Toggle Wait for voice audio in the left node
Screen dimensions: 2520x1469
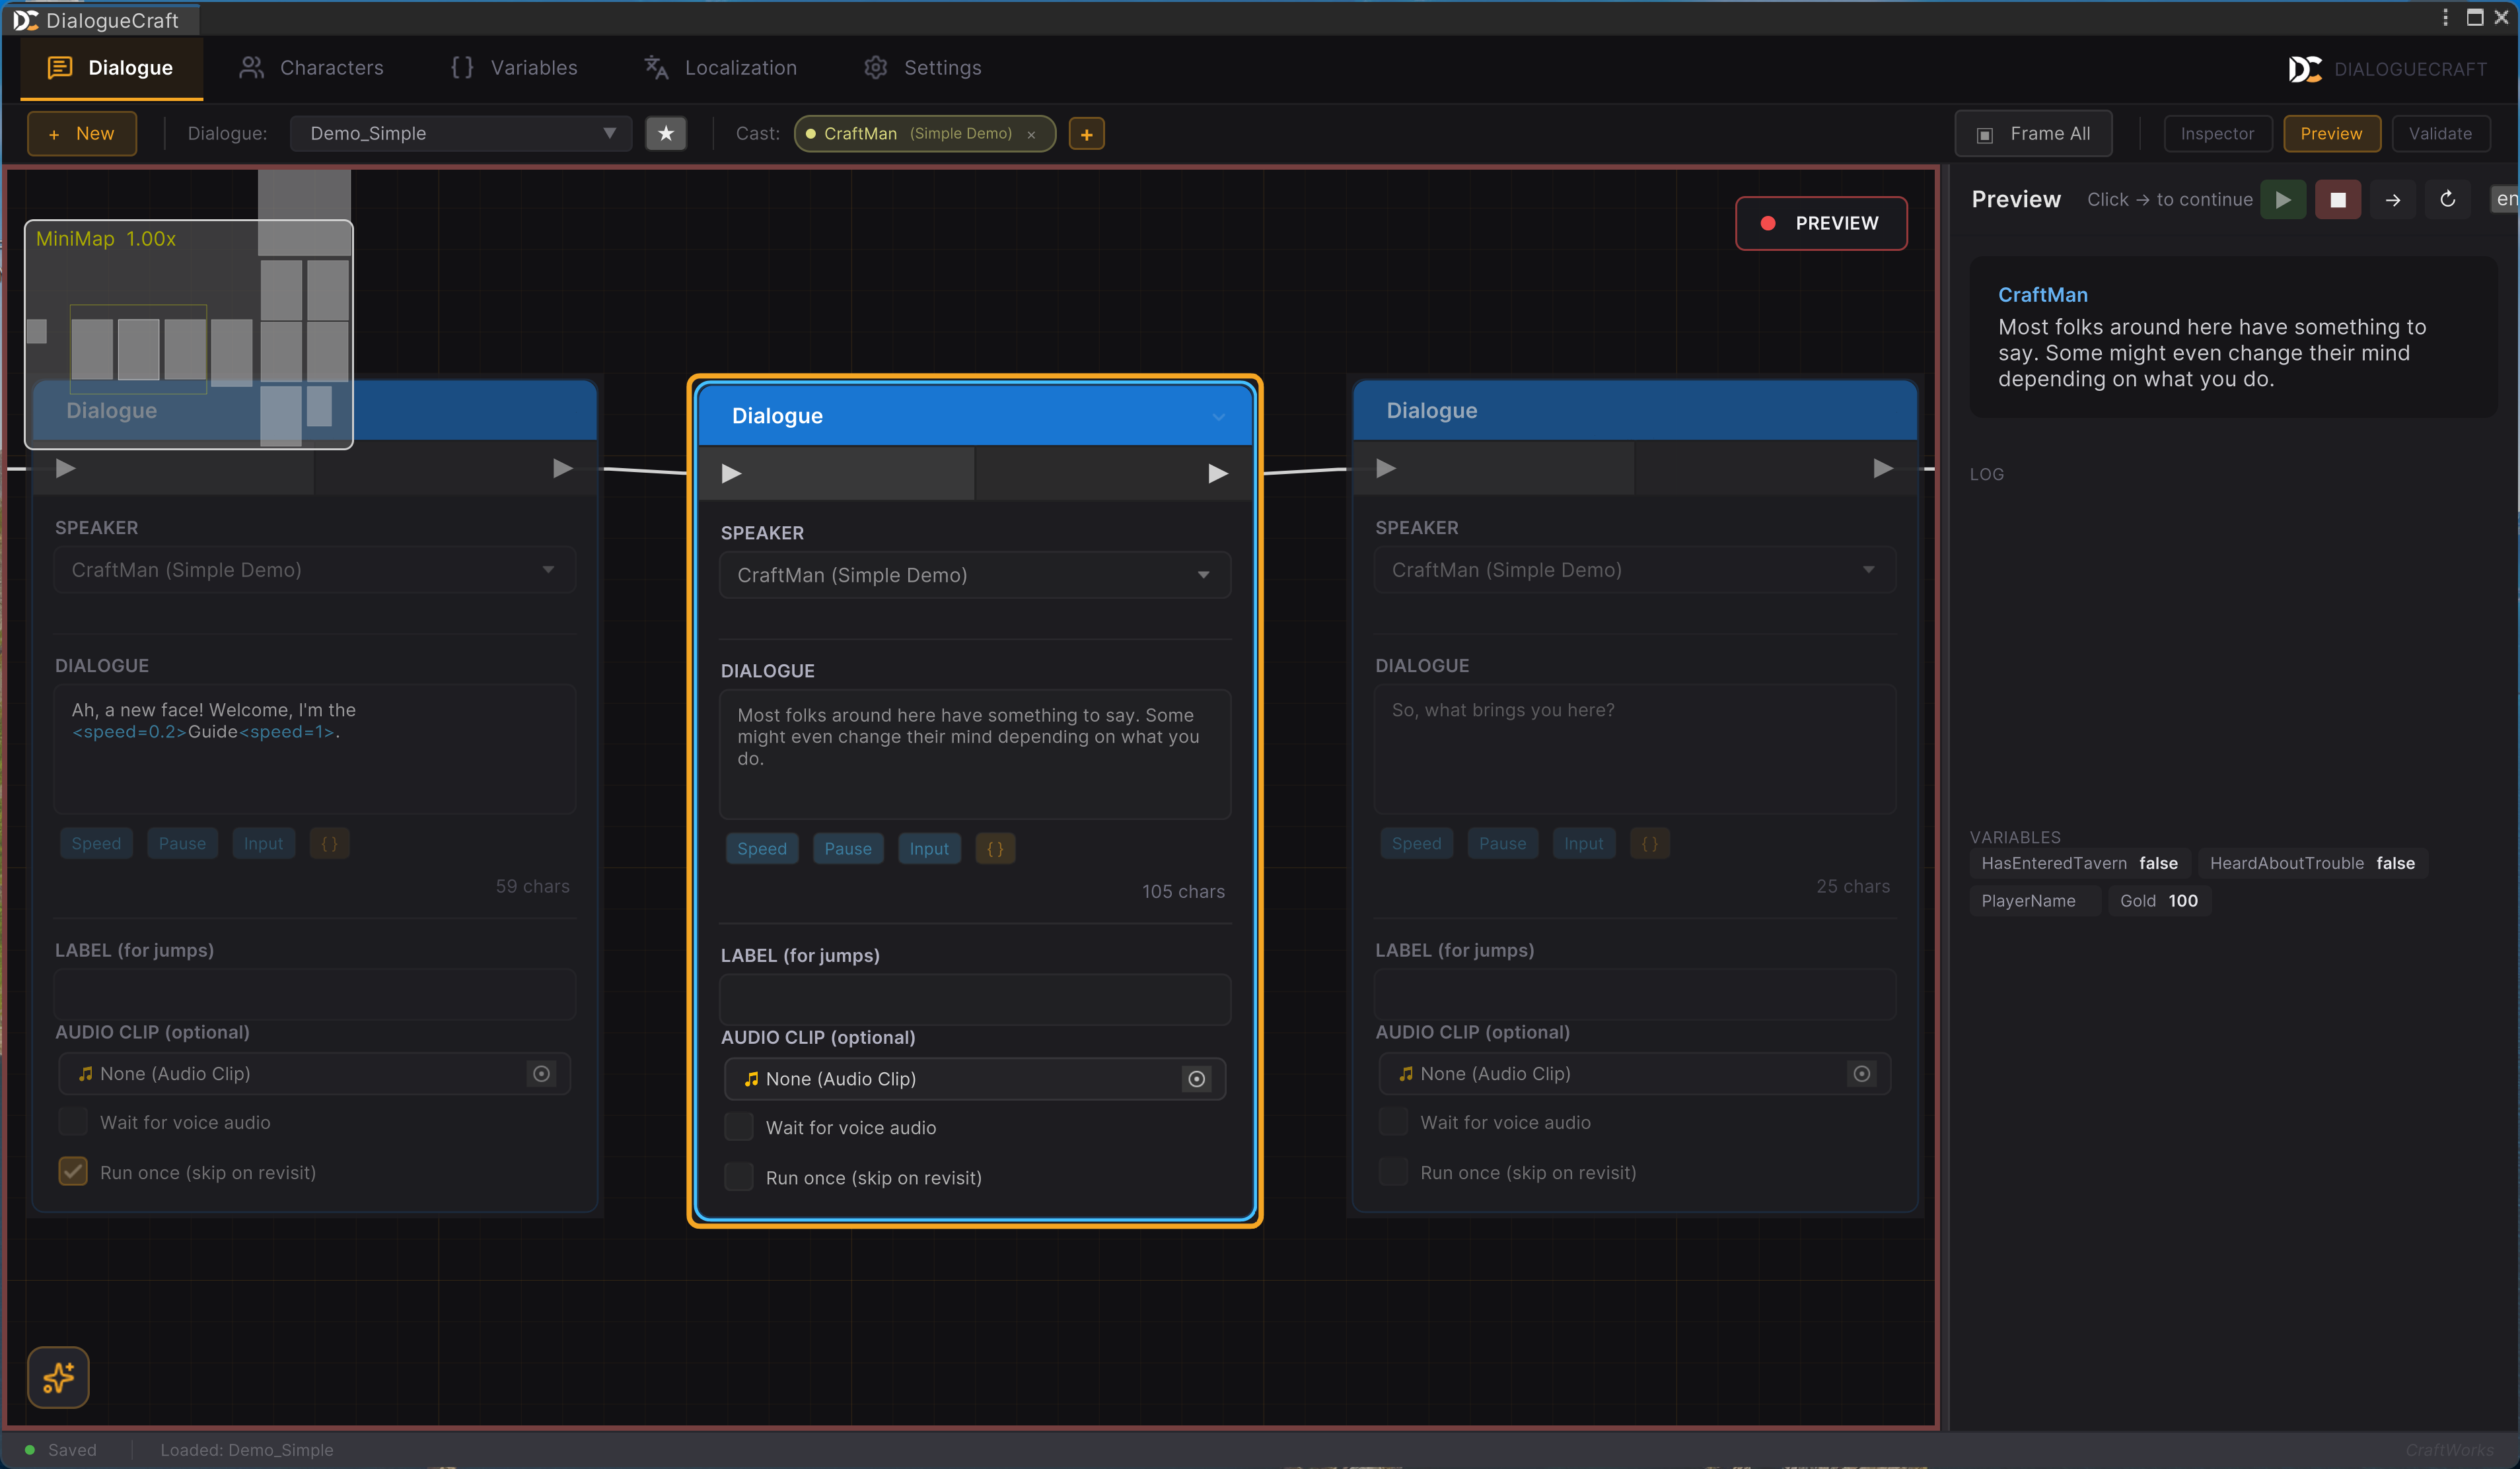click(73, 1122)
